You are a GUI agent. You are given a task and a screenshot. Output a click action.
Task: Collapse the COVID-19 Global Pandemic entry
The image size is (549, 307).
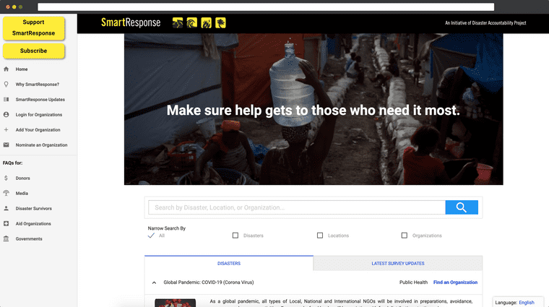pos(154,282)
